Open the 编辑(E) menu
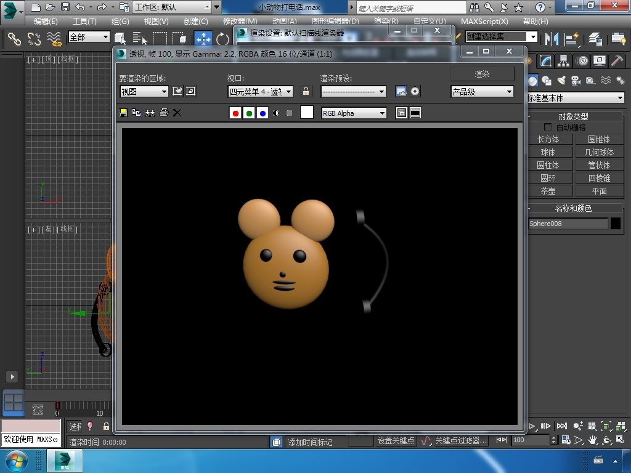The height and width of the screenshot is (473, 631). pyautogui.click(x=46, y=22)
